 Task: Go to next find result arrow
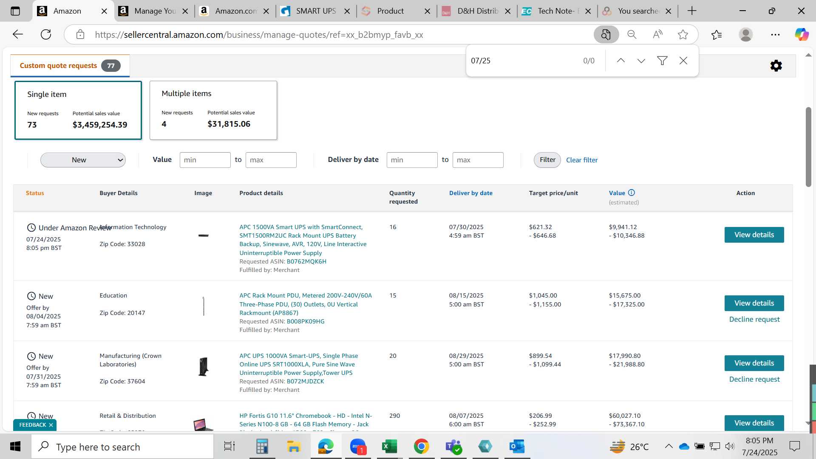[x=641, y=61]
